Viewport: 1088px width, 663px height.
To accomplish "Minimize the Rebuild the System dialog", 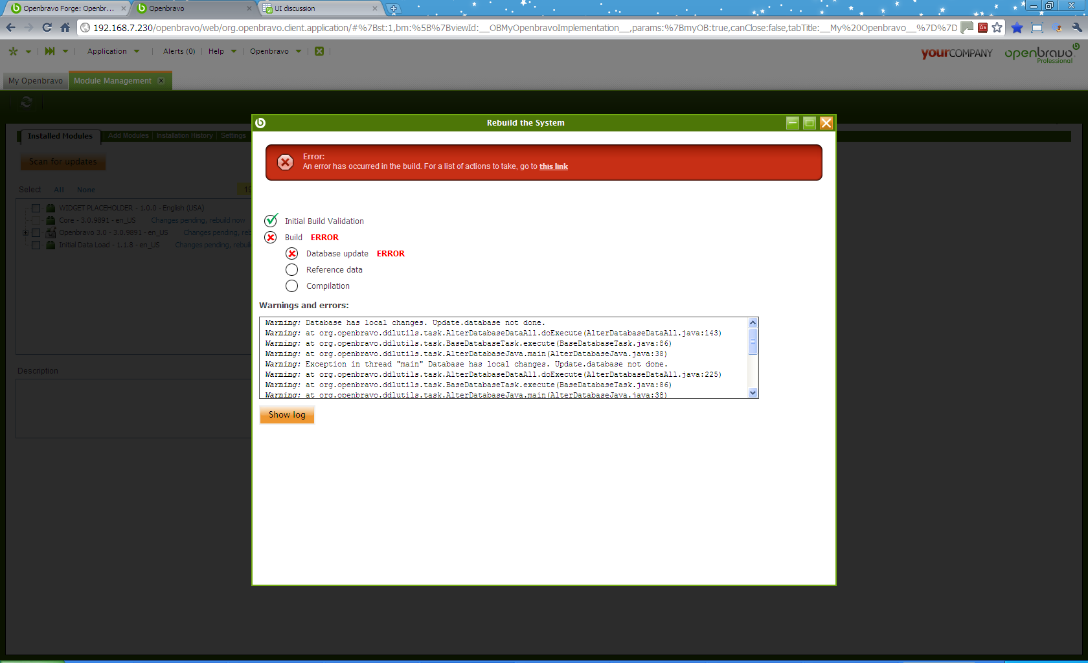I will pyautogui.click(x=793, y=123).
